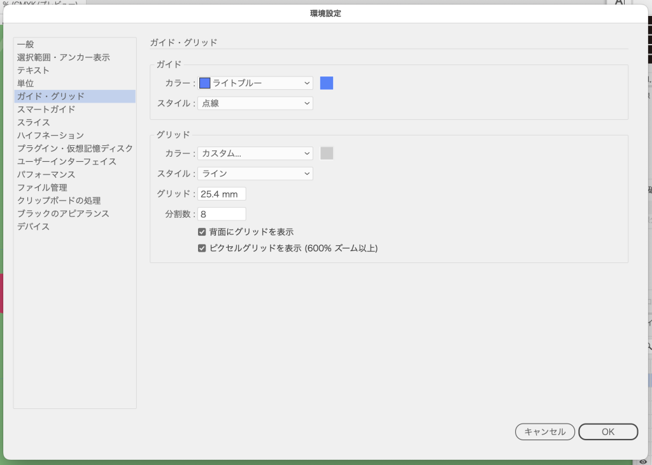Open the ガイド スタイル dropdown (点線)

pos(255,103)
